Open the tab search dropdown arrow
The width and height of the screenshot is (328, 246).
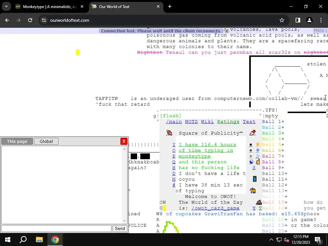(x=6, y=6)
